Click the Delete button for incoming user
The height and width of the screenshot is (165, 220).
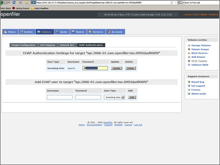tap(131, 68)
